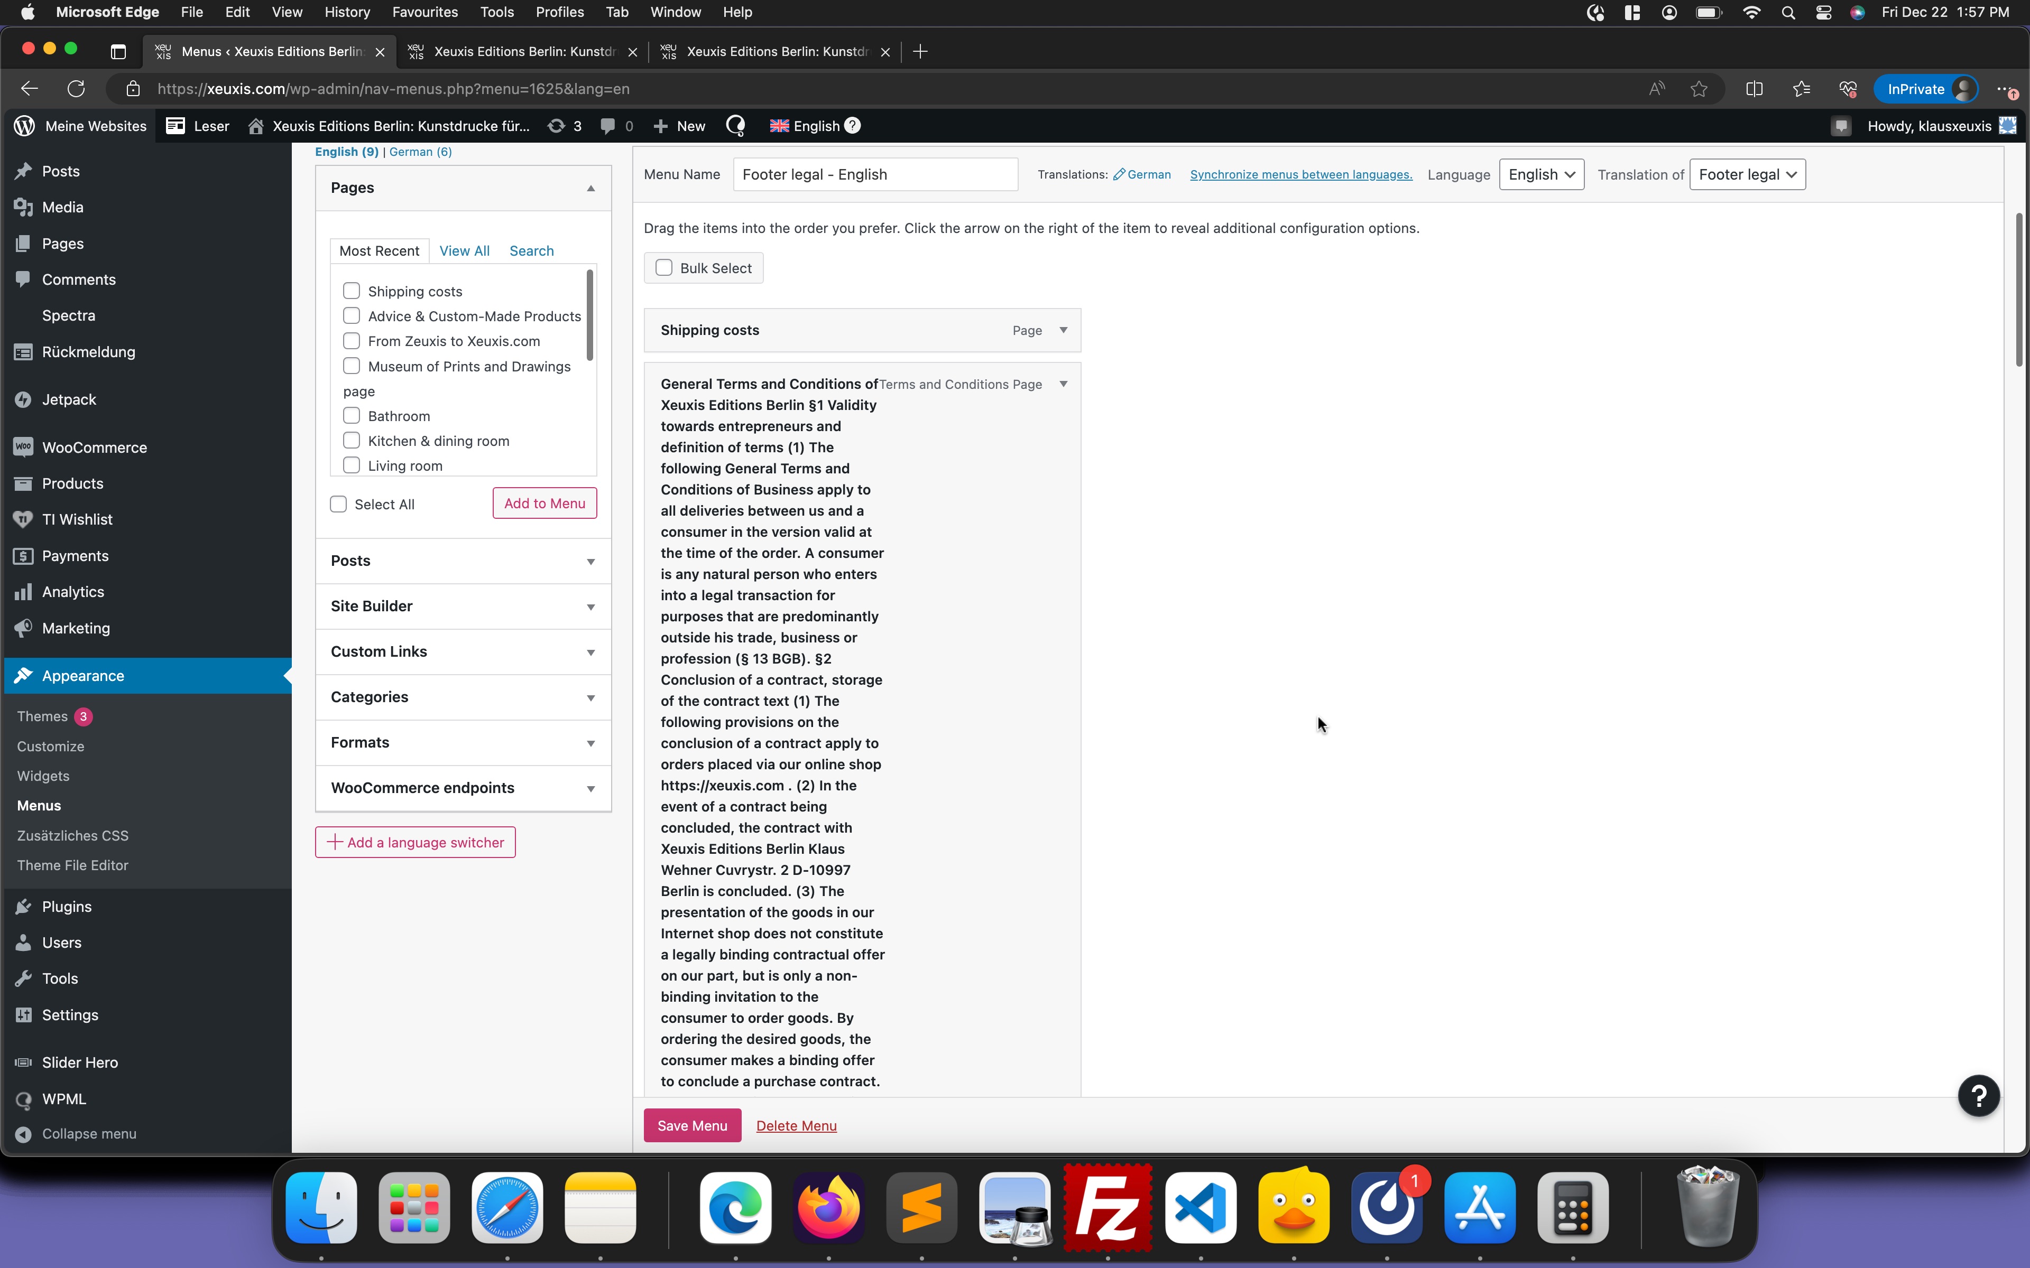2030x1268 pixels.
Task: Expand the WooCommerce endpoints panel
Action: [x=590, y=788]
